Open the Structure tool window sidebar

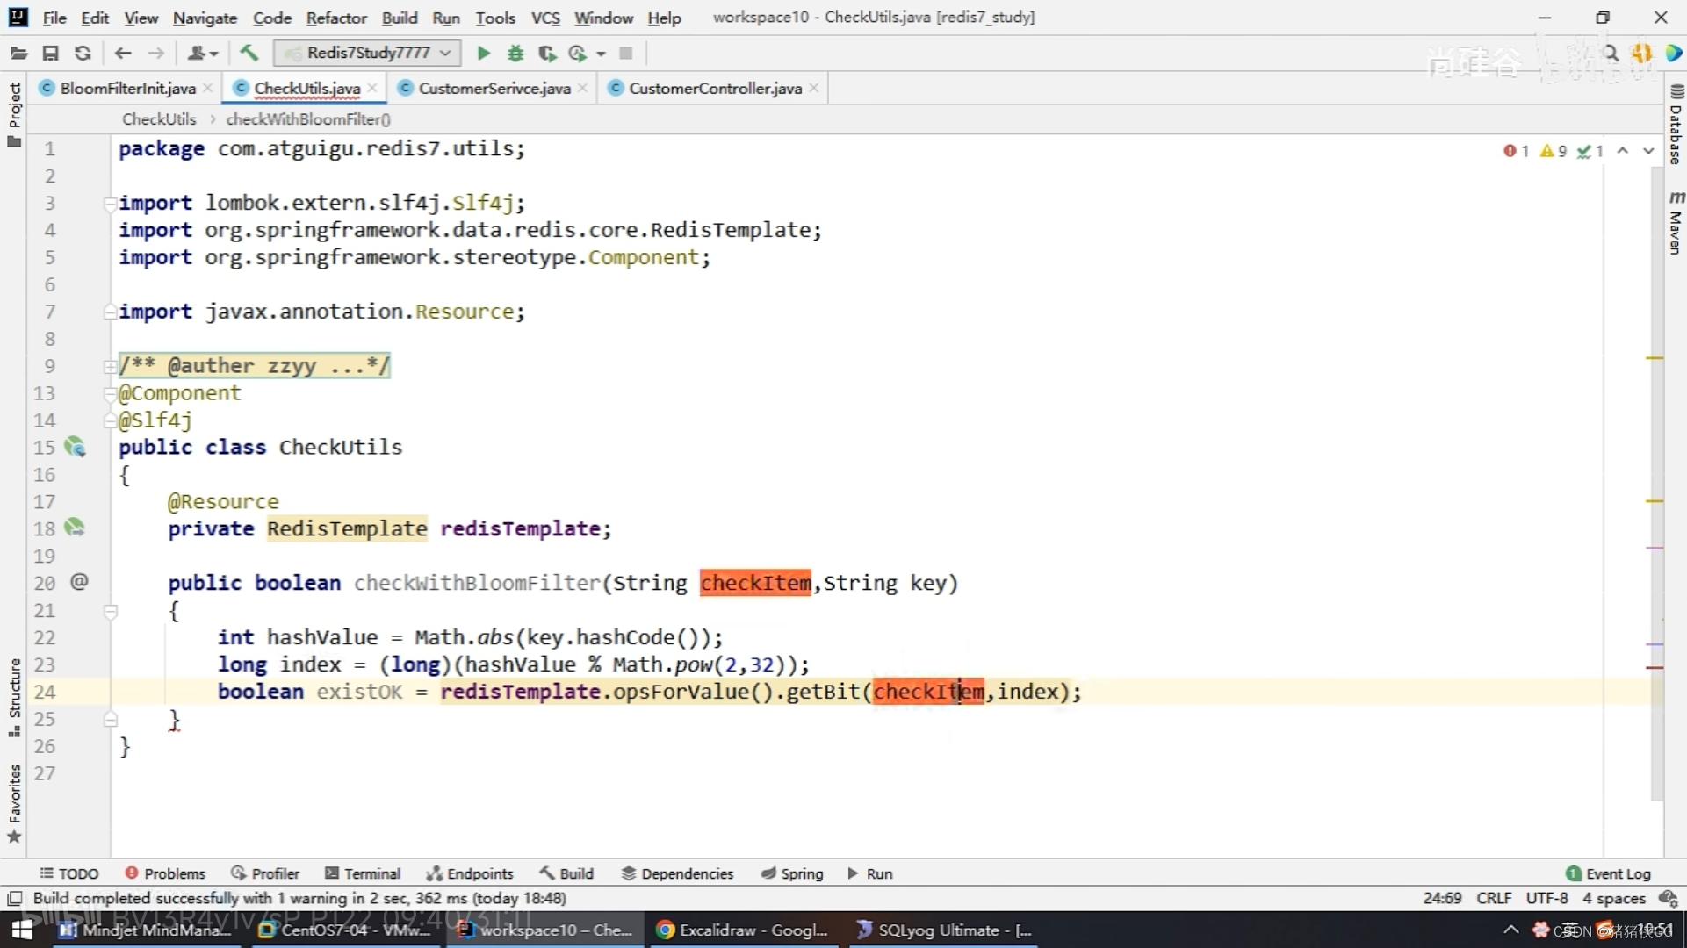tap(14, 698)
